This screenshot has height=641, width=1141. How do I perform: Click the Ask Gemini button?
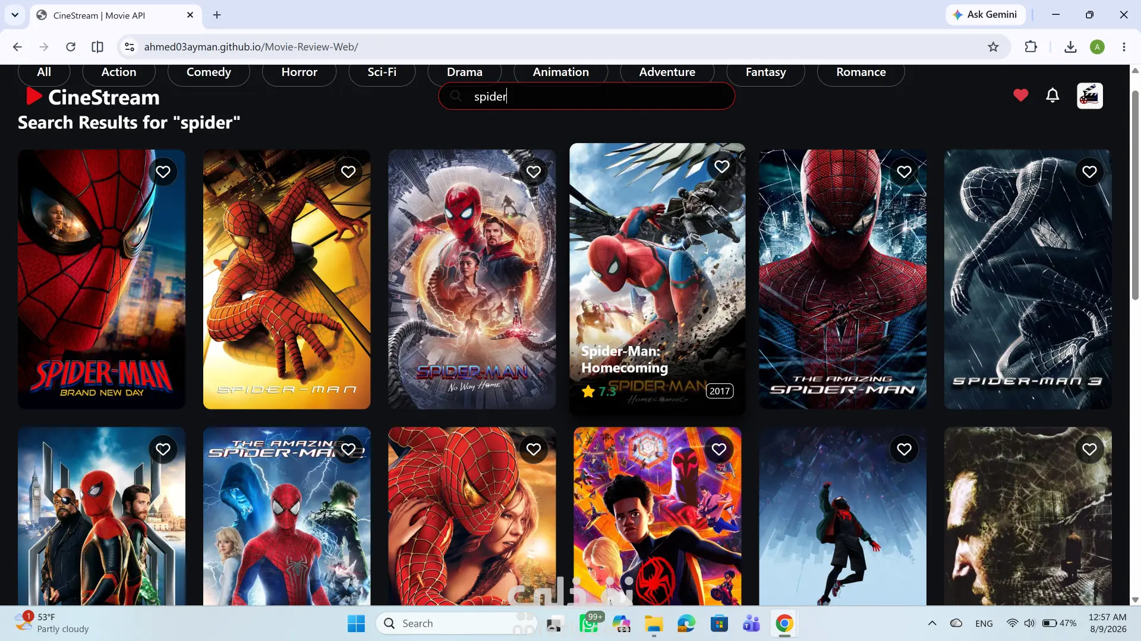(985, 15)
